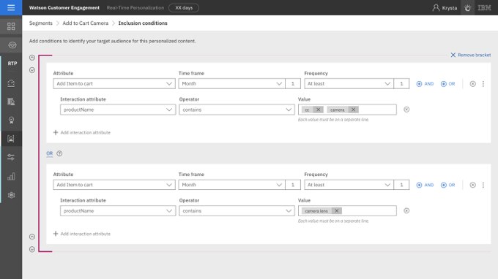Open more options menu for first condition

483,83
